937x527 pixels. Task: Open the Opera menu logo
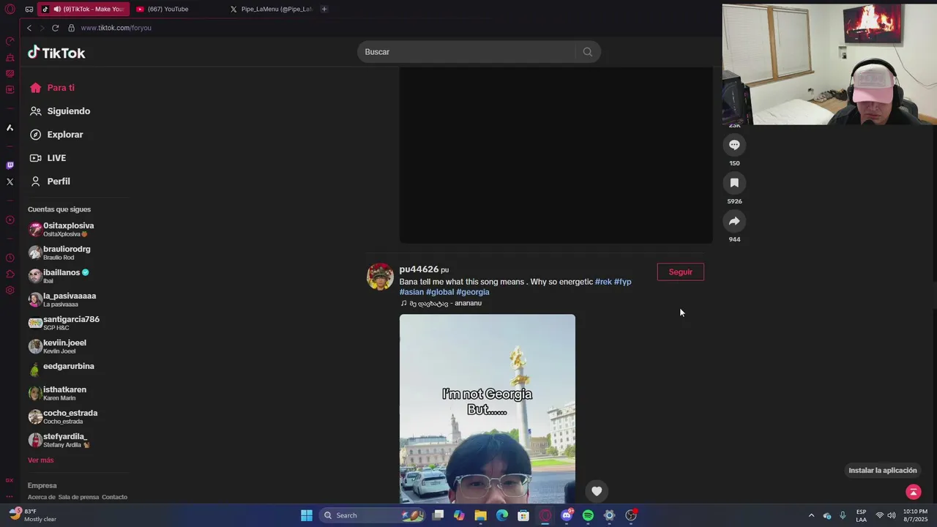pyautogui.click(x=10, y=9)
